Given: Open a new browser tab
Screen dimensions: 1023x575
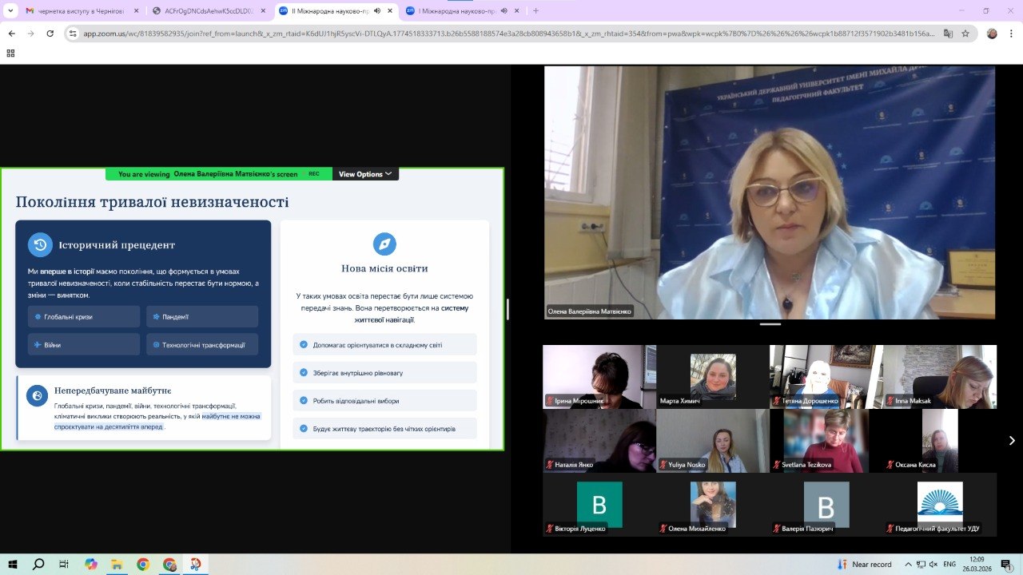Looking at the screenshot, I should coord(535,11).
